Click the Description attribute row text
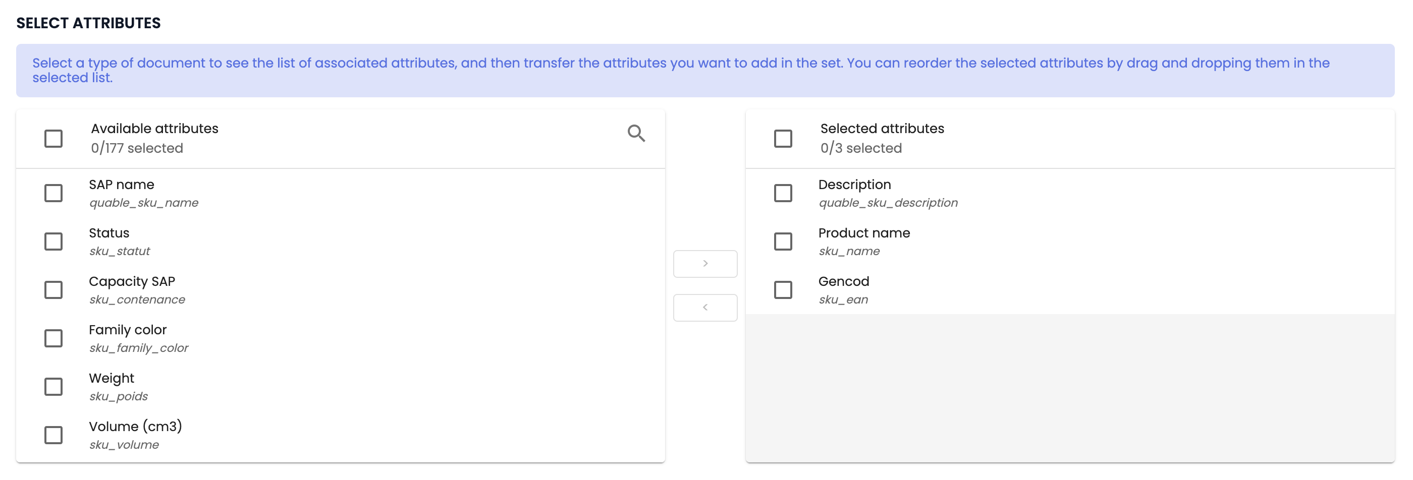Screen dimensions: 1413x480 point(854,185)
